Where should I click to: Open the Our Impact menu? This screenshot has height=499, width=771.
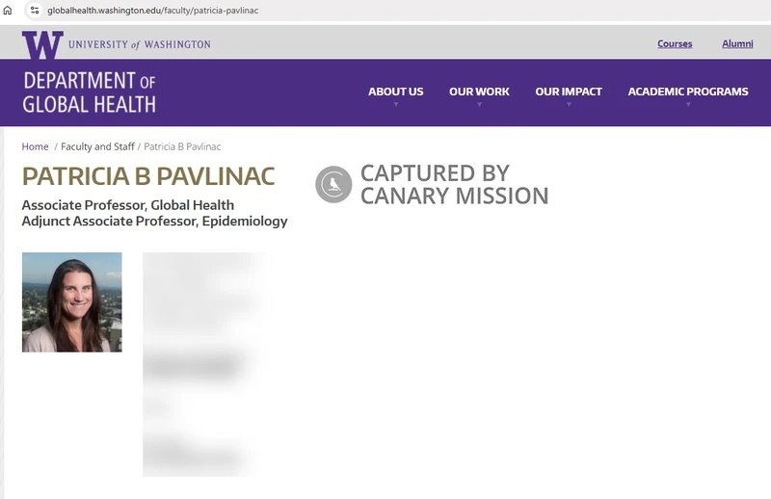pyautogui.click(x=569, y=92)
